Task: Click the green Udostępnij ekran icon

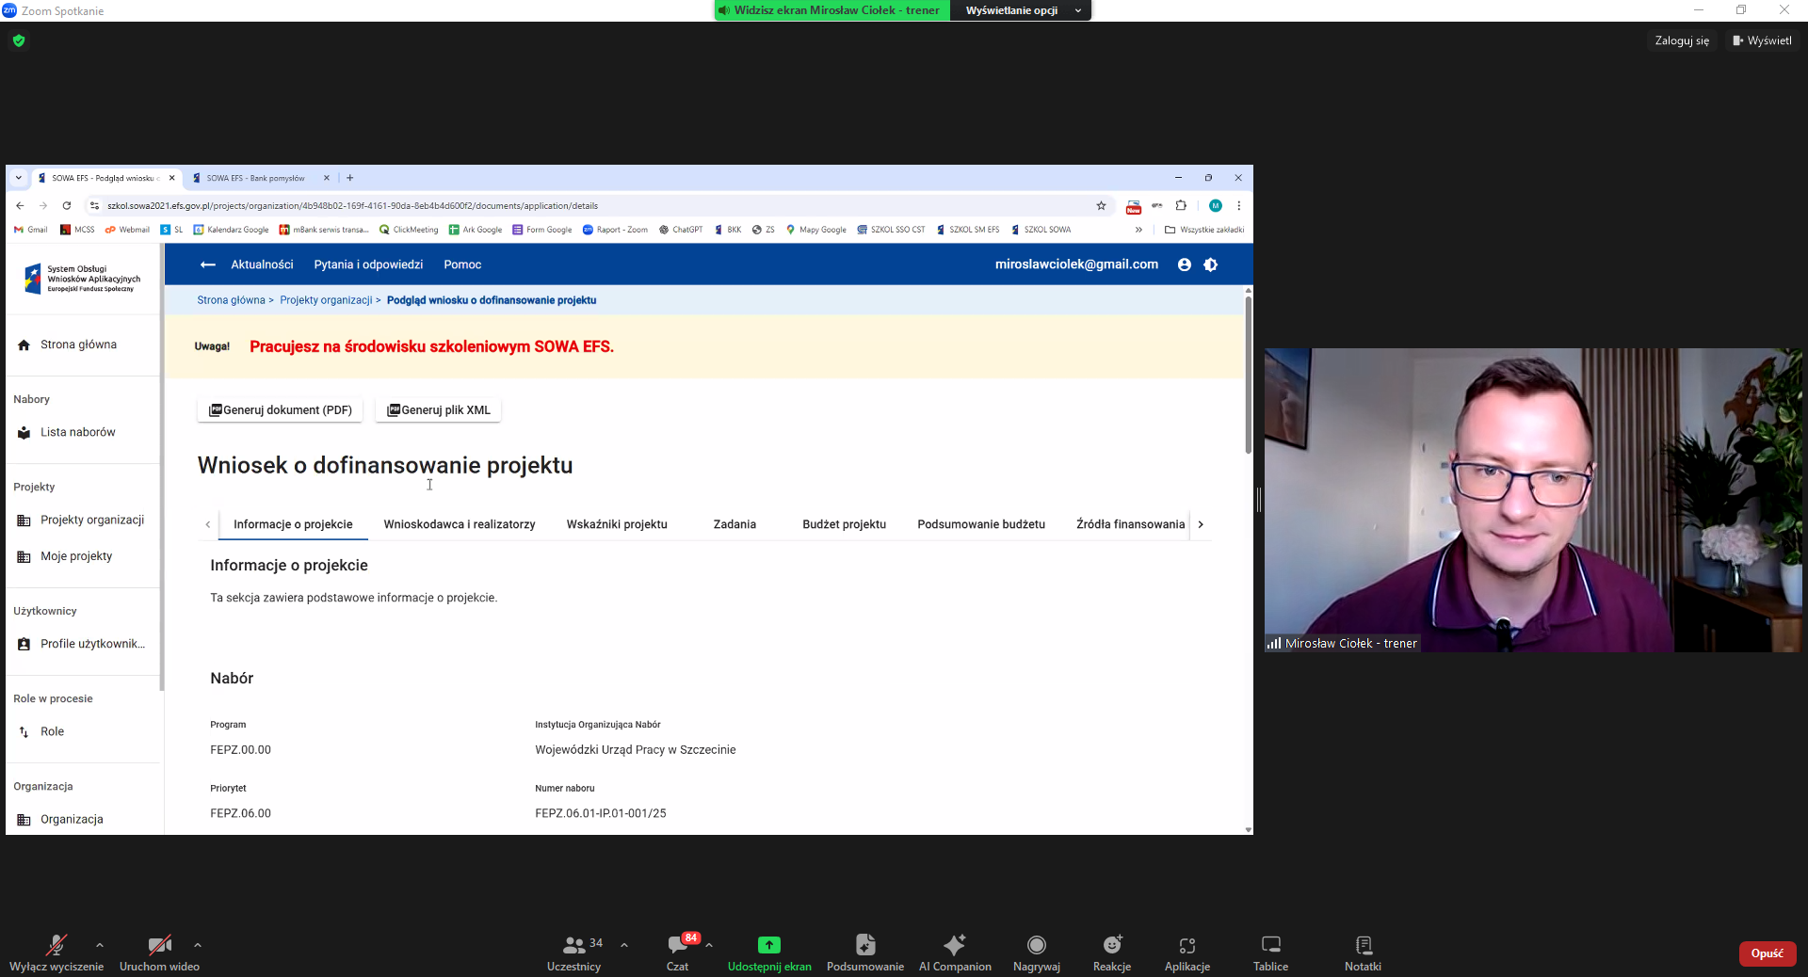Action: click(768, 945)
